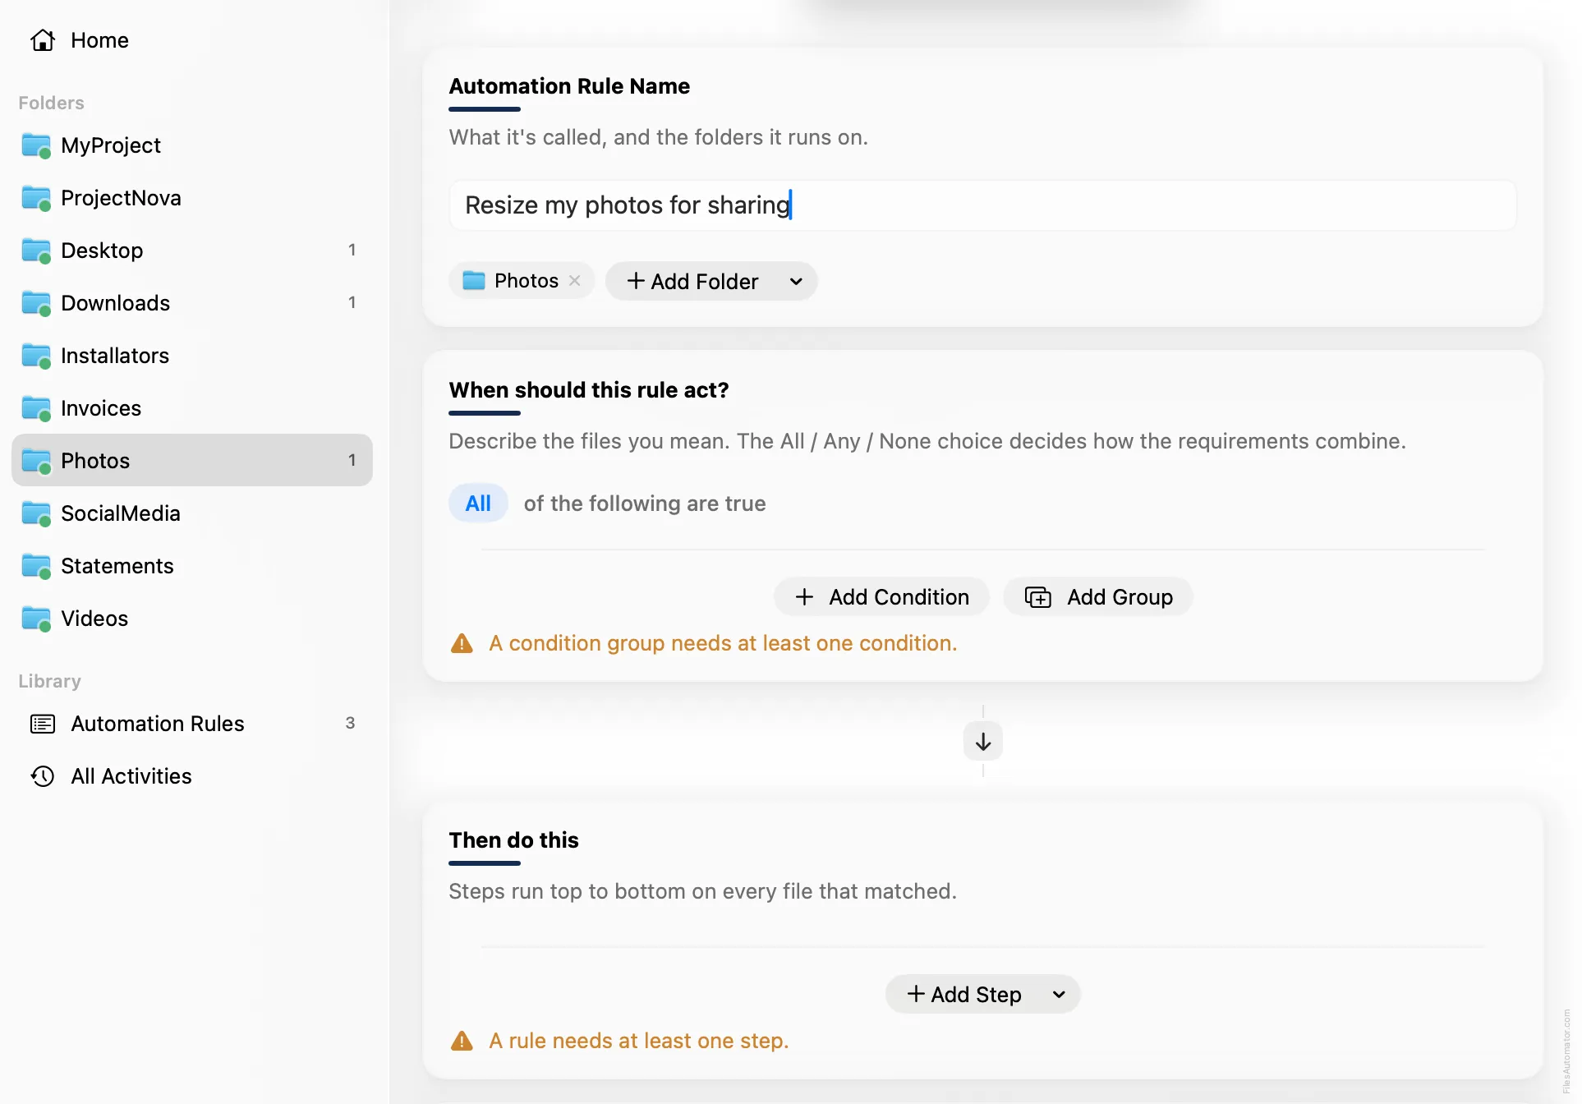Click the down arrow between sections
The height and width of the screenshot is (1104, 1582).
(982, 742)
